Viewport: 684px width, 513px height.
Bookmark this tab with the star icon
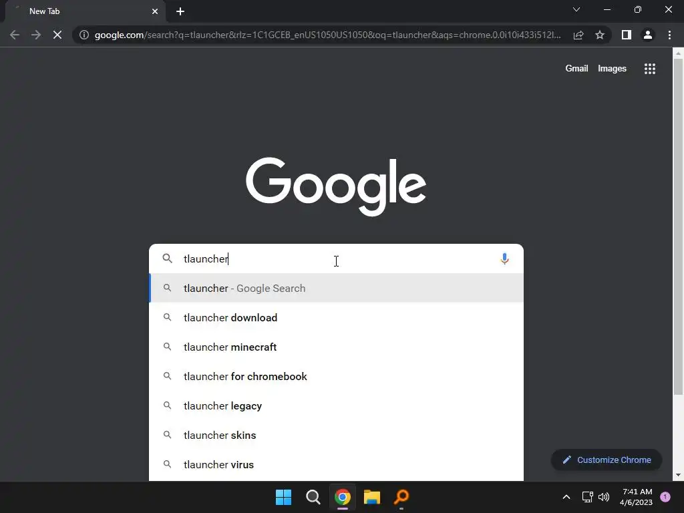click(600, 35)
